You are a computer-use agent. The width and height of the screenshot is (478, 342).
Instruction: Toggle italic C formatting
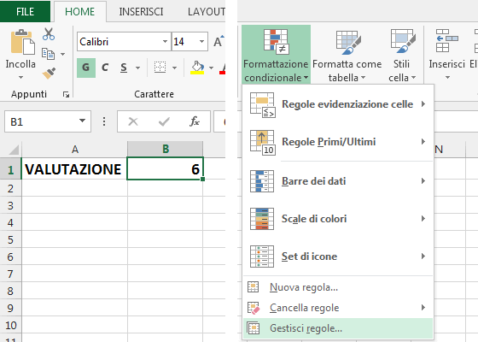click(105, 68)
